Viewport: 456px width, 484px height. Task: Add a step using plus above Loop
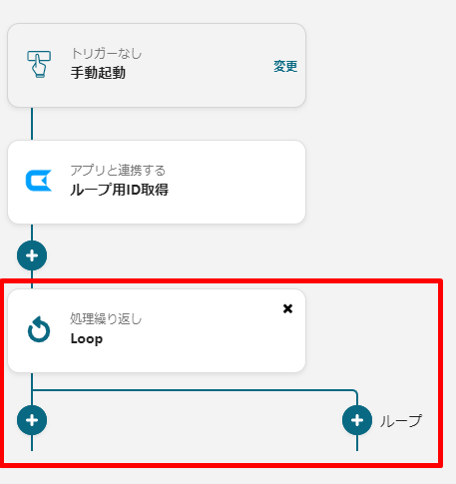point(32,255)
